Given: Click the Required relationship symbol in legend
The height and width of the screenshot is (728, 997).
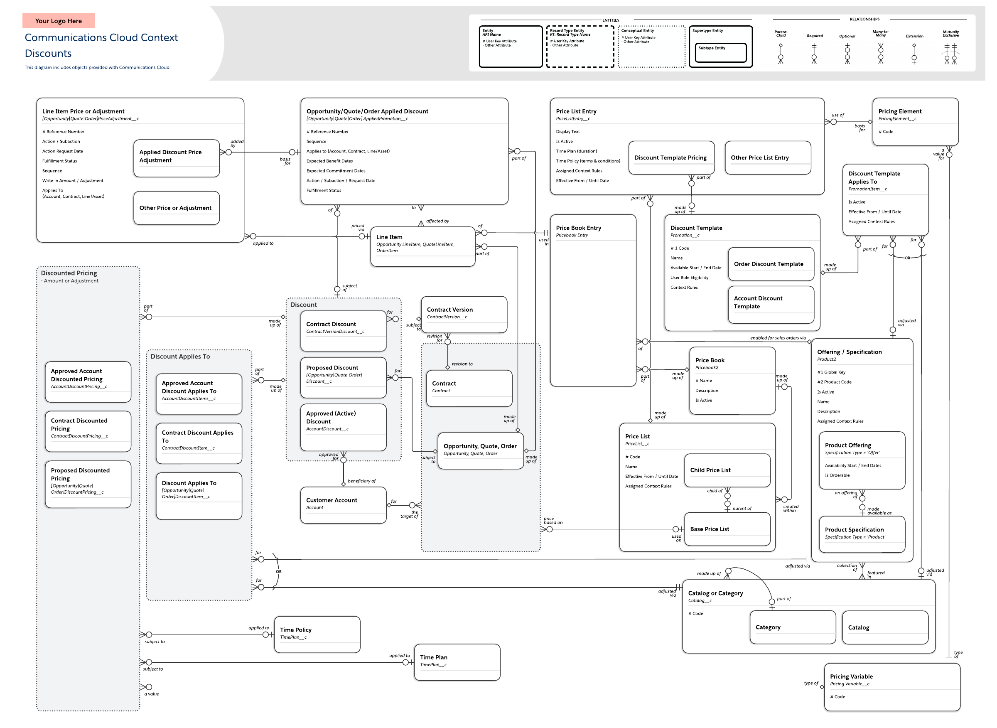Looking at the screenshot, I should (x=814, y=54).
